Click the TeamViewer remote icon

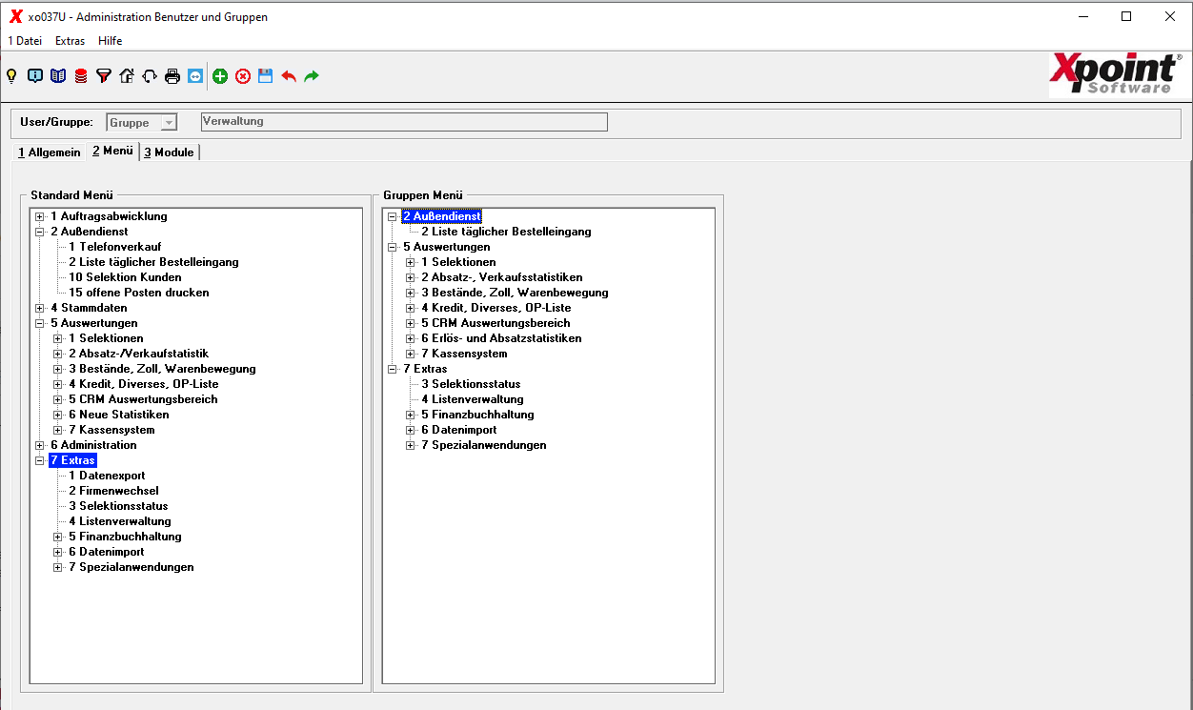click(x=195, y=76)
